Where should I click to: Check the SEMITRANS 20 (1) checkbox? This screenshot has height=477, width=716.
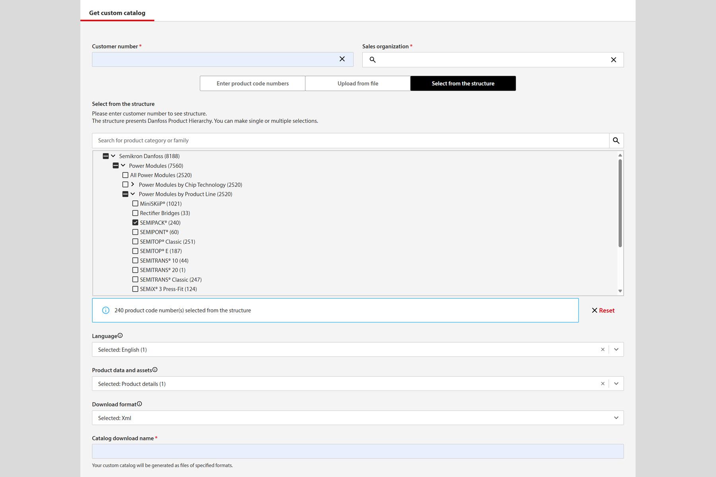pos(135,270)
